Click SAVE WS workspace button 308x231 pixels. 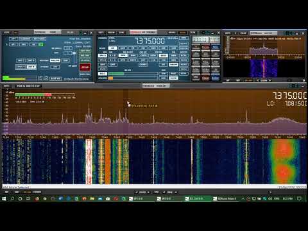coord(56,79)
